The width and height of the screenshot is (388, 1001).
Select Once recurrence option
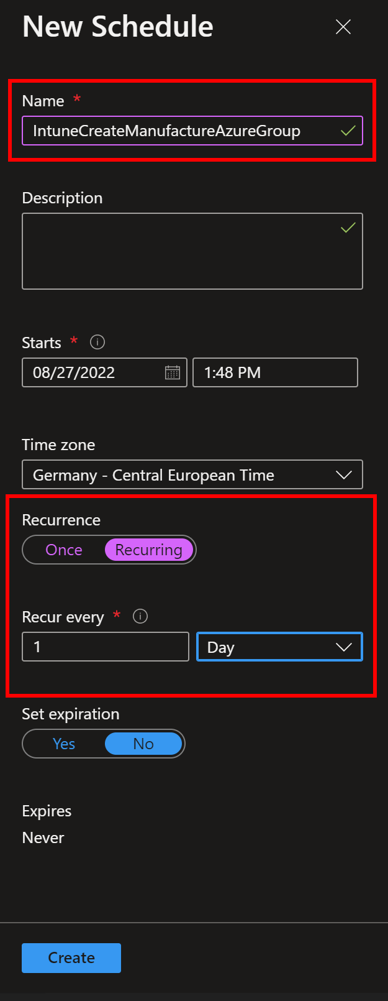pyautogui.click(x=64, y=550)
